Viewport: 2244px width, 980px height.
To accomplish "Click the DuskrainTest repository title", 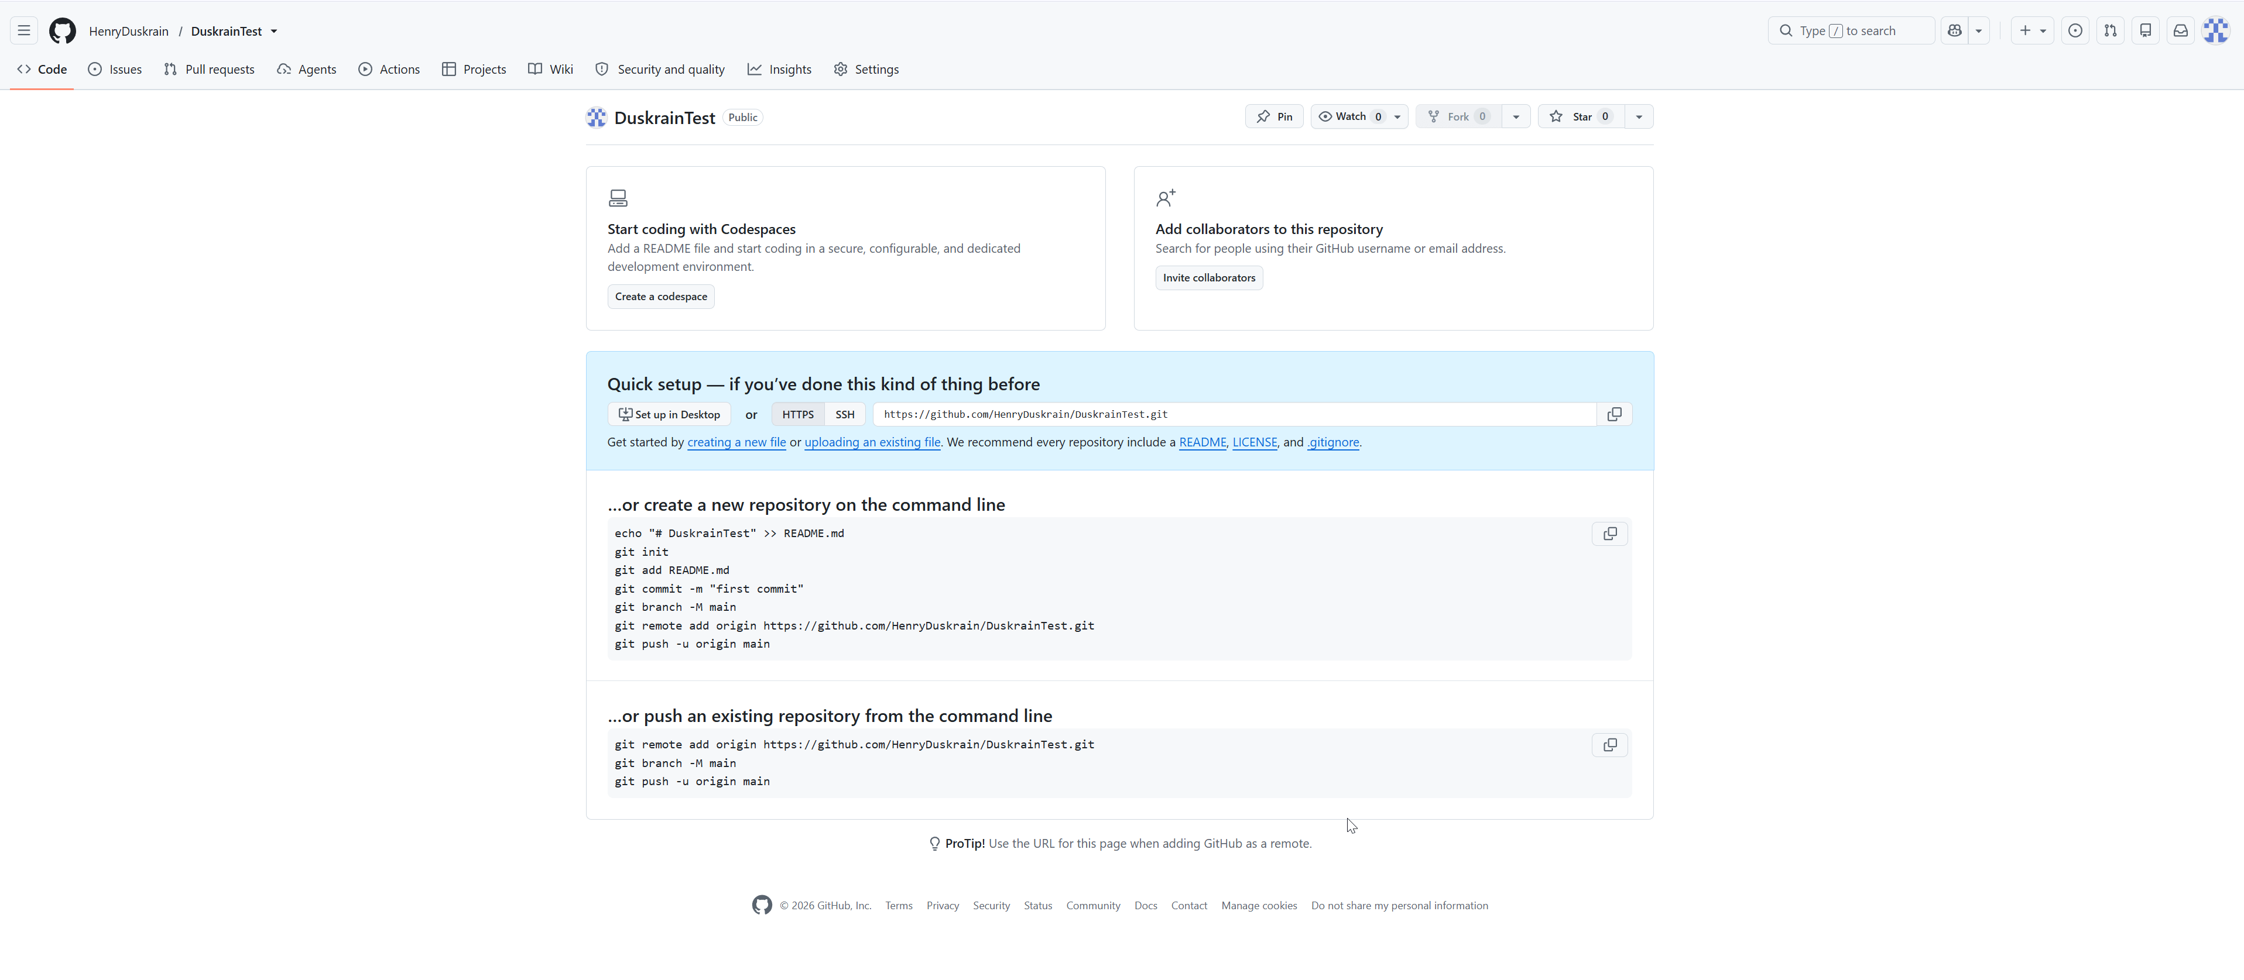I will 664,118.
